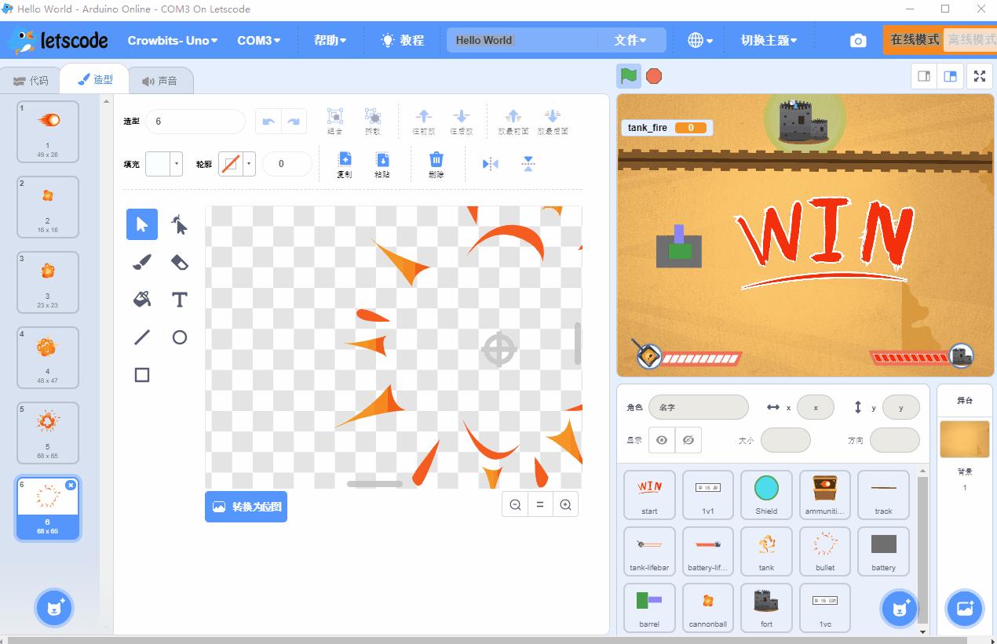Click the green flag to run
The width and height of the screenshot is (997, 644).
click(629, 76)
